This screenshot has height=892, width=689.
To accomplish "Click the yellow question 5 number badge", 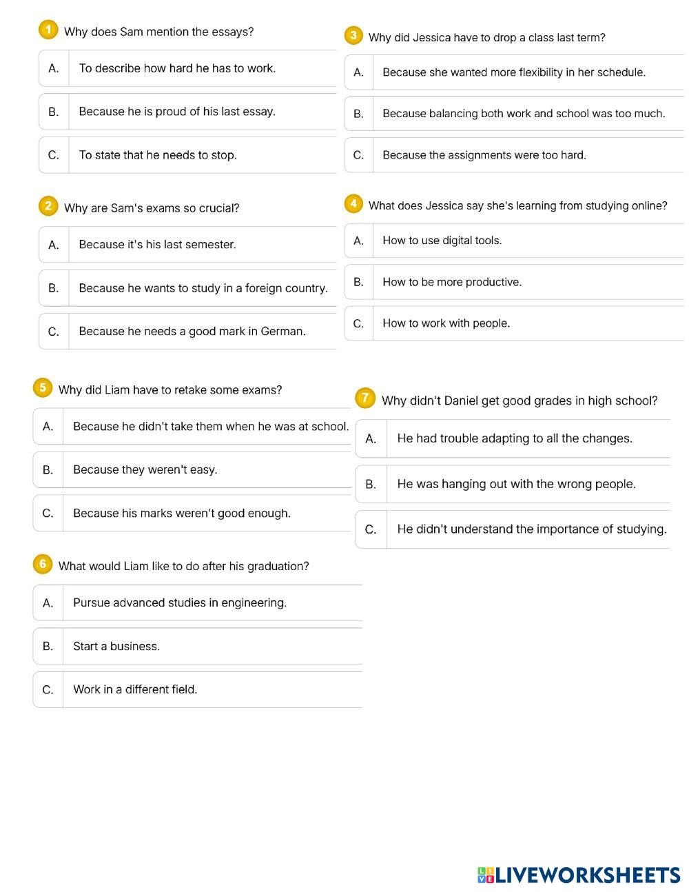I will tap(43, 388).
